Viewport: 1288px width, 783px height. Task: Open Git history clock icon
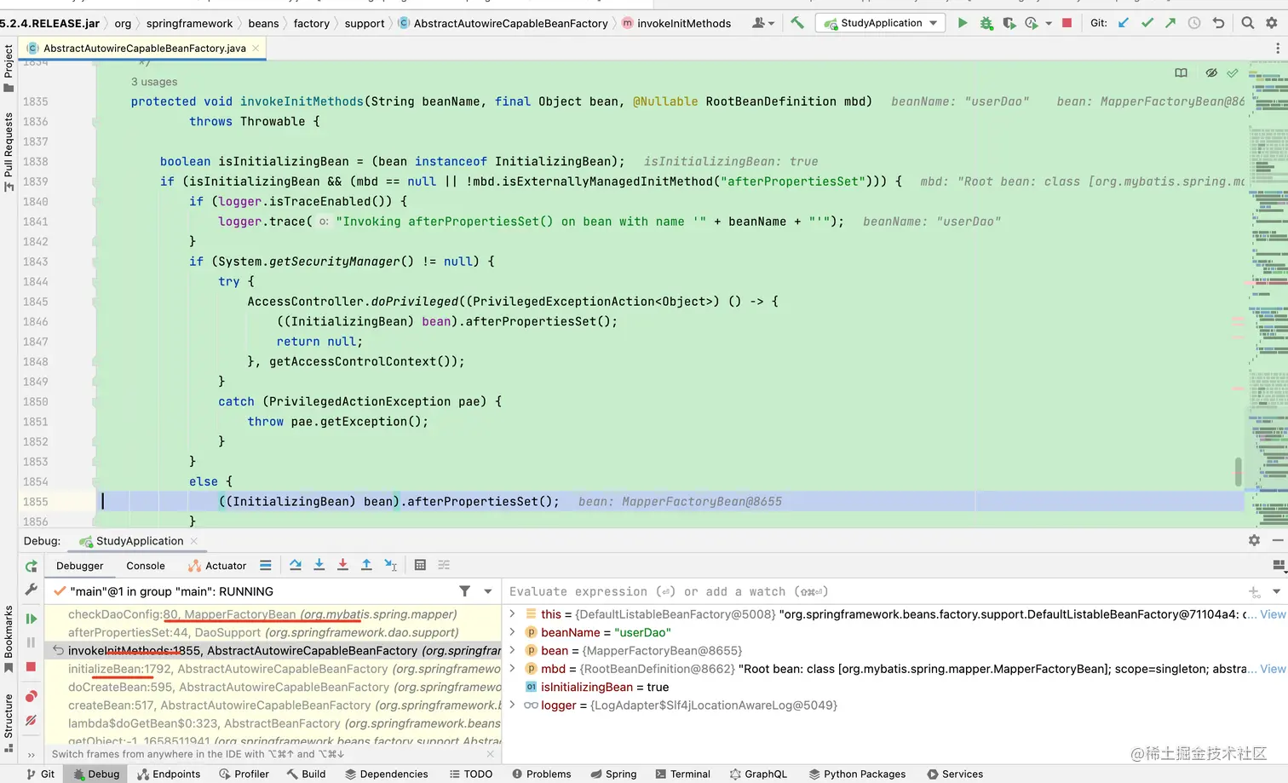[1194, 23]
